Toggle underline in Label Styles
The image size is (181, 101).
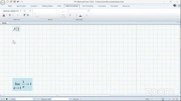point(77,15)
